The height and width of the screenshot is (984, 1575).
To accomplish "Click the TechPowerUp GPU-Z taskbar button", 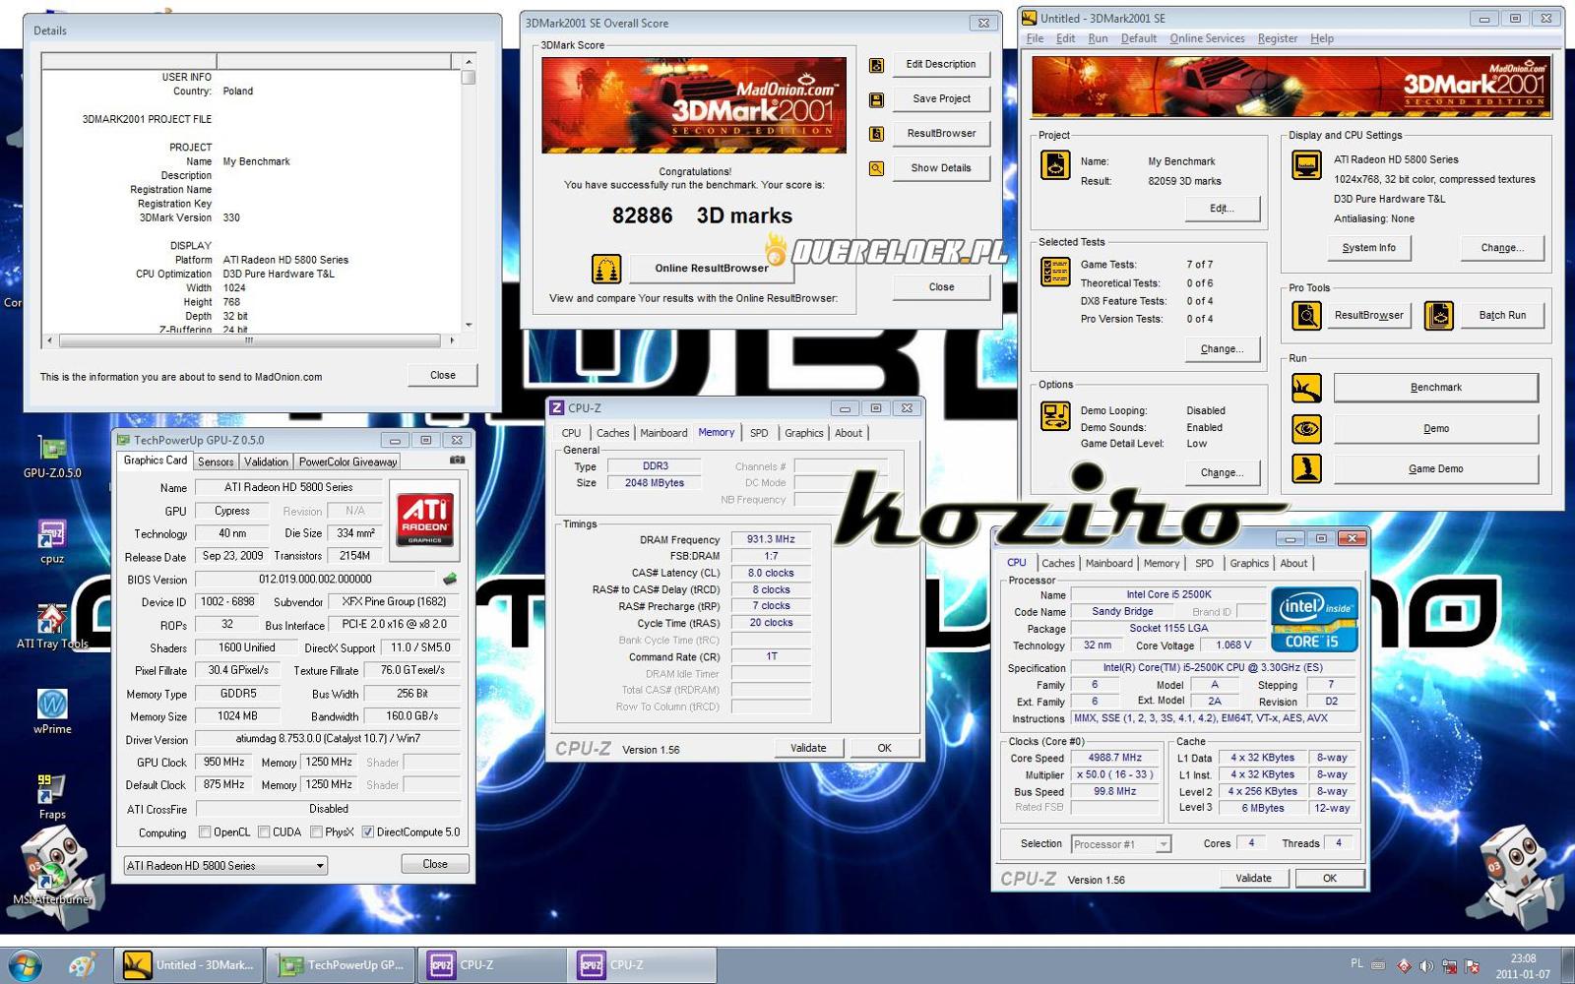I will pyautogui.click(x=342, y=965).
